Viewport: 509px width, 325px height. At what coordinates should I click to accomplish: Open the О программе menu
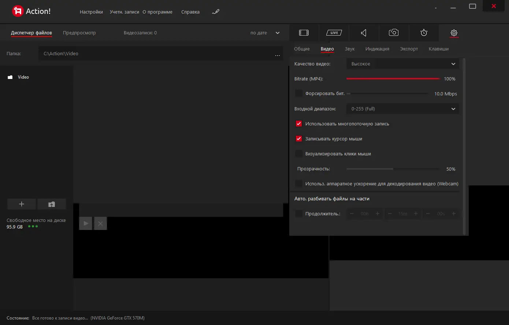(157, 12)
